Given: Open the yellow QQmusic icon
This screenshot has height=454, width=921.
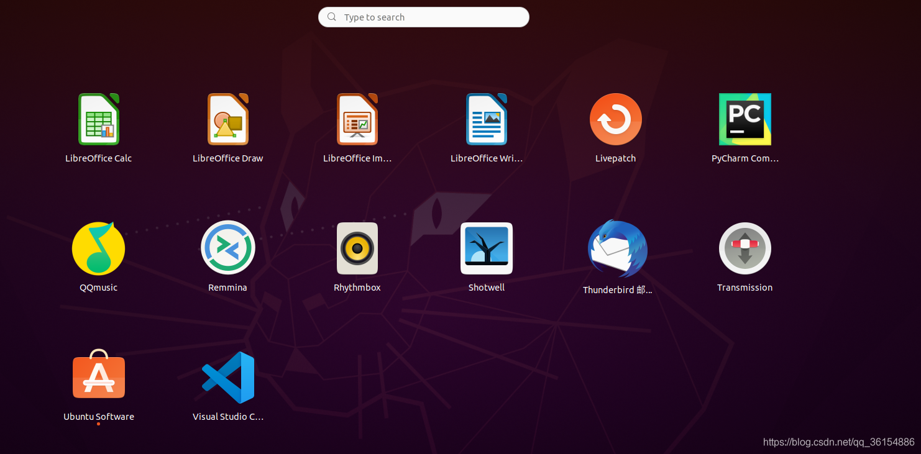Looking at the screenshot, I should point(99,248).
